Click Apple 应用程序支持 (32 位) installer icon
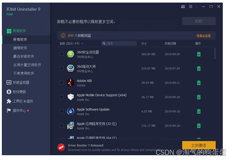The image size is (232, 160). (x=71, y=125)
